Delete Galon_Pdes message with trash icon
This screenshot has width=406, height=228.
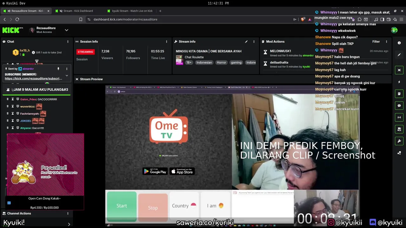(x=8, y=99)
